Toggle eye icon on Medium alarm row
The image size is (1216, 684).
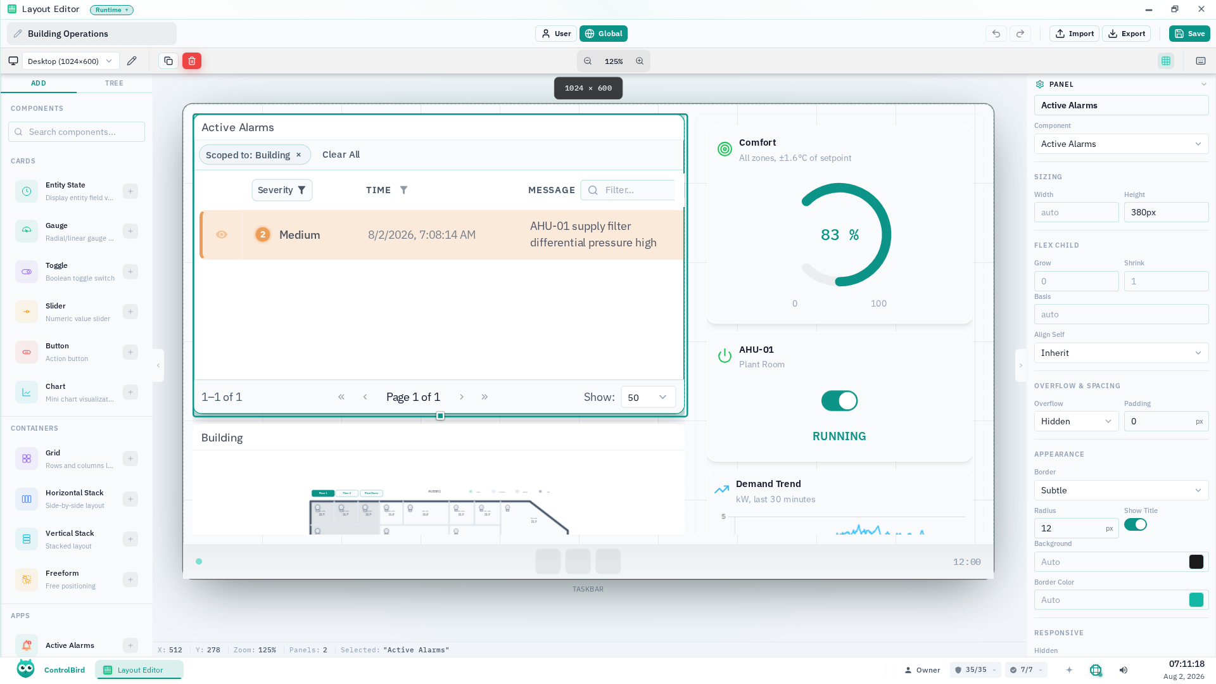[x=222, y=234]
